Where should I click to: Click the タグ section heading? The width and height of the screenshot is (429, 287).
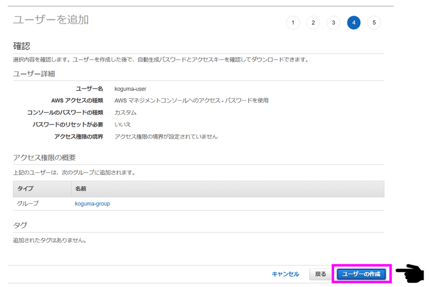click(x=20, y=225)
